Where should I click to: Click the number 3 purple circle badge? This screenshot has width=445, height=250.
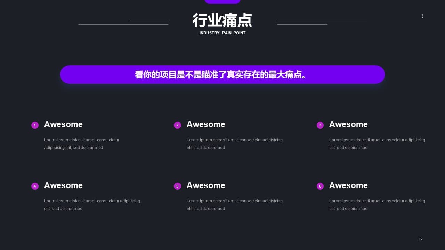click(320, 125)
